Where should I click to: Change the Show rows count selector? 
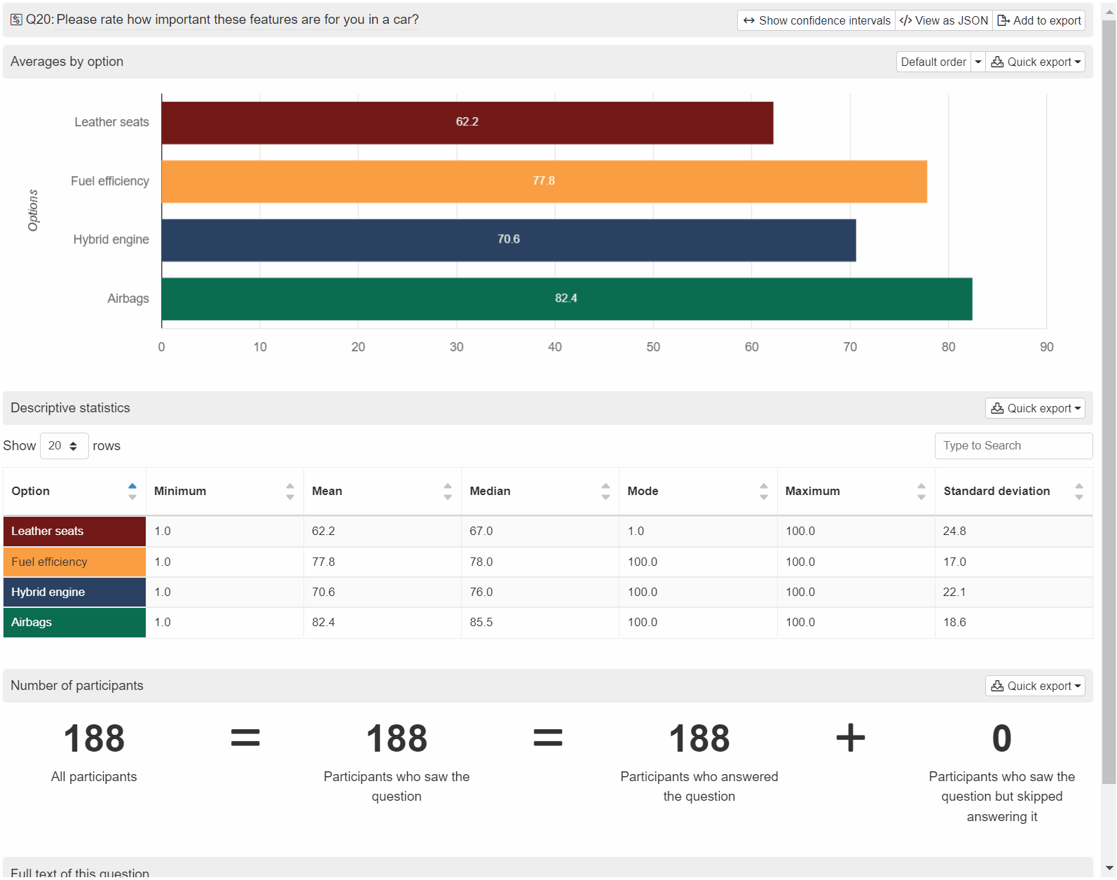pos(64,446)
